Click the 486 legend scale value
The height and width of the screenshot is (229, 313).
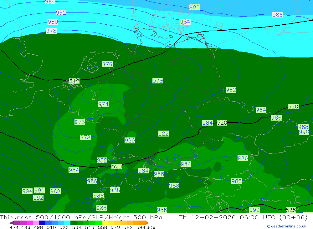pyautogui.click(x=26, y=227)
